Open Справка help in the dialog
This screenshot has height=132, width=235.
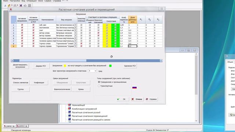(151, 99)
